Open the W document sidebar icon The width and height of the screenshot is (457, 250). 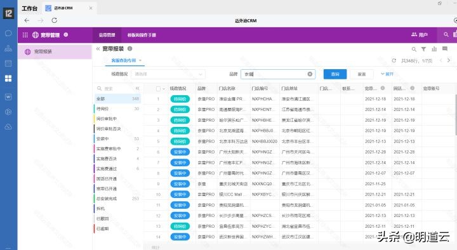coord(8,96)
